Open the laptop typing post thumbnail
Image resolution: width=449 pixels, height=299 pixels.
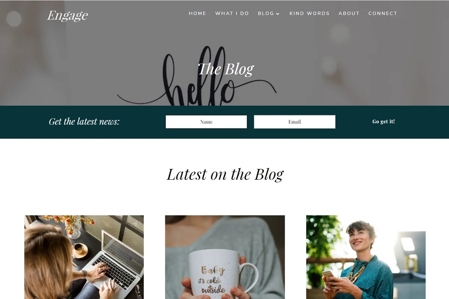[x=84, y=257]
